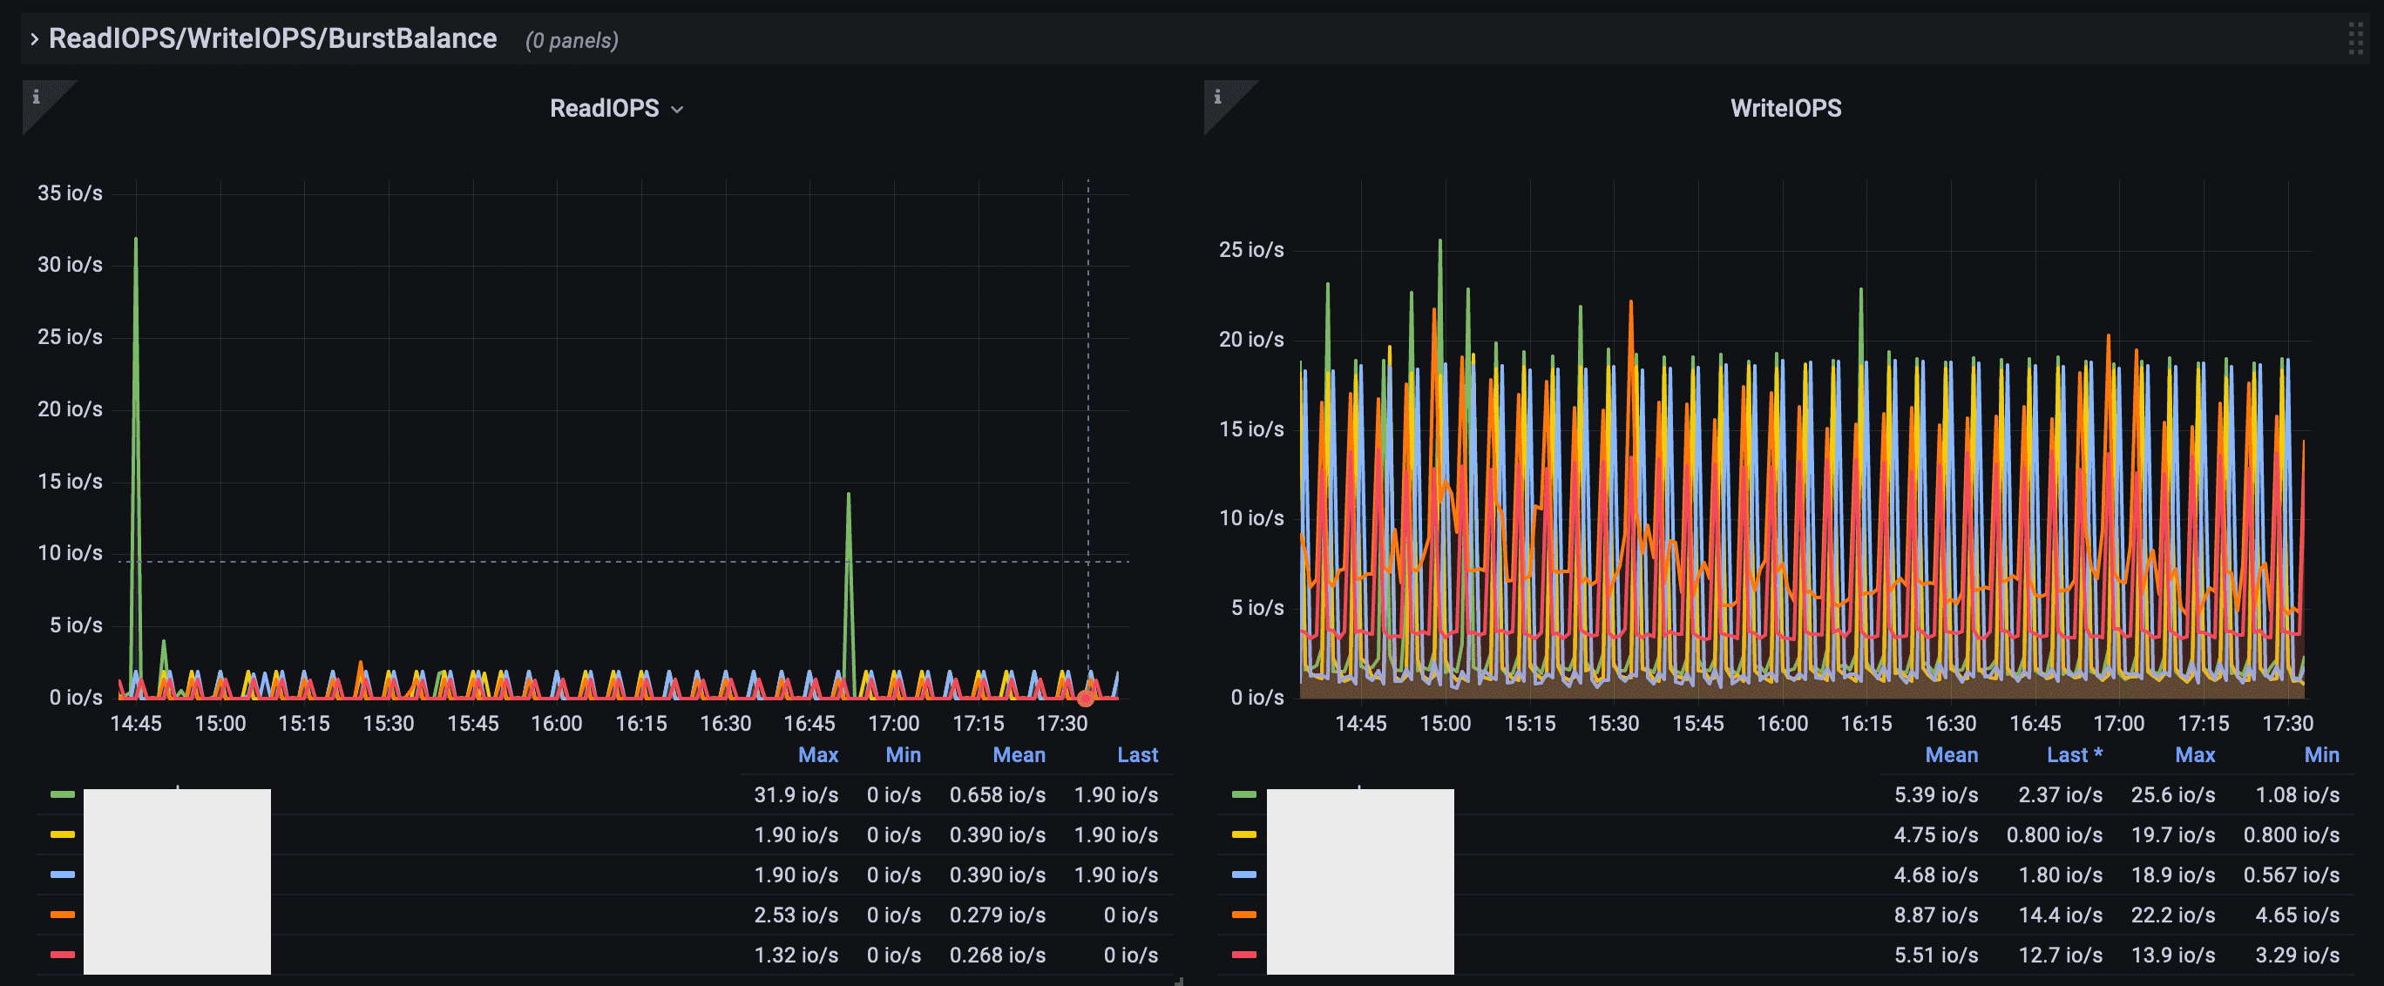
Task: Click blue series swatch in WriteIOPS legend
Action: 1243,875
